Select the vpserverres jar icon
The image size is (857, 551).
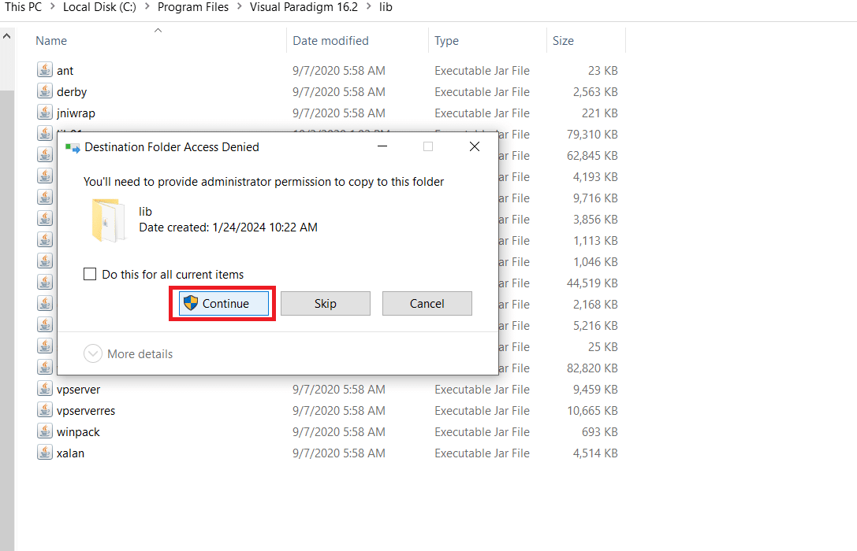[x=45, y=410]
